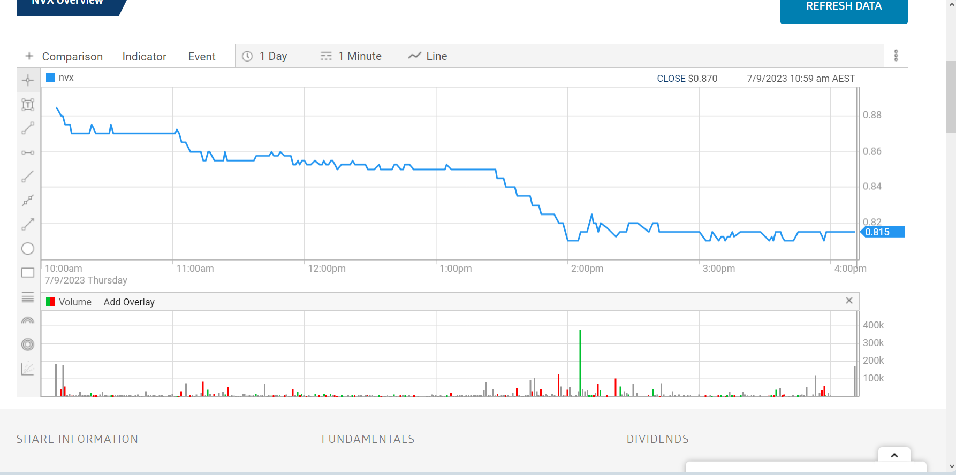956x475 pixels.
Task: Click the 12:00pm time axis label
Action: (x=327, y=269)
